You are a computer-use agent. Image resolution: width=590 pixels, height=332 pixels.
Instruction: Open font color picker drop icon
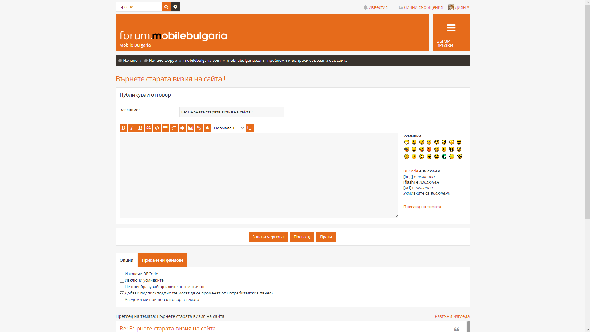[x=207, y=128]
